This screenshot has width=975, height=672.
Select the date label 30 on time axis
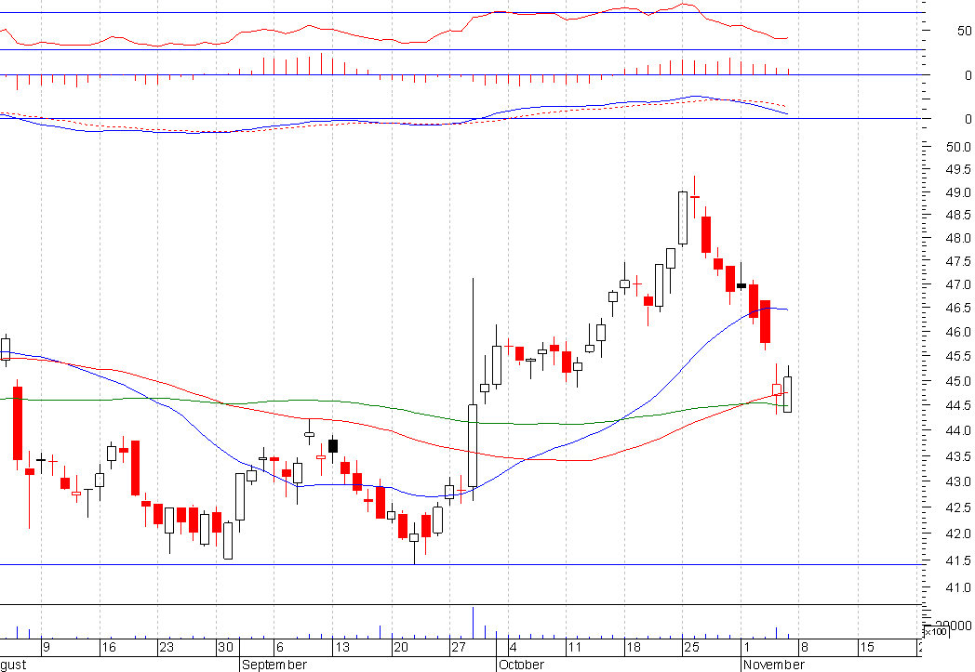point(225,647)
